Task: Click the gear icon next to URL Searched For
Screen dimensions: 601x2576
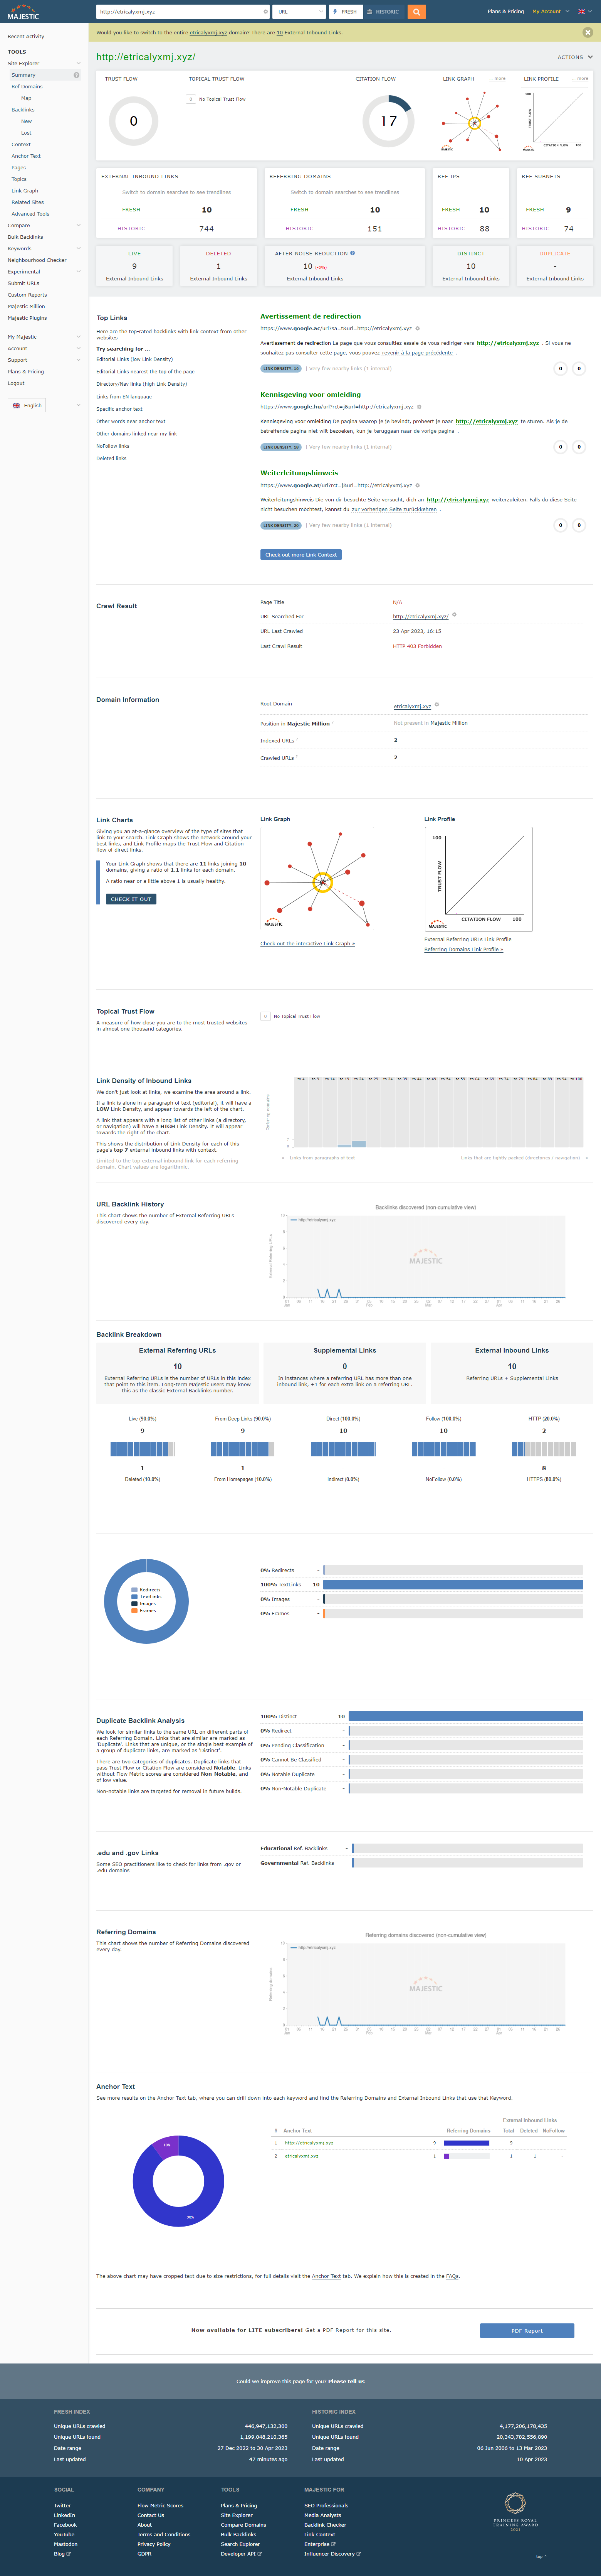Action: pyautogui.click(x=454, y=615)
